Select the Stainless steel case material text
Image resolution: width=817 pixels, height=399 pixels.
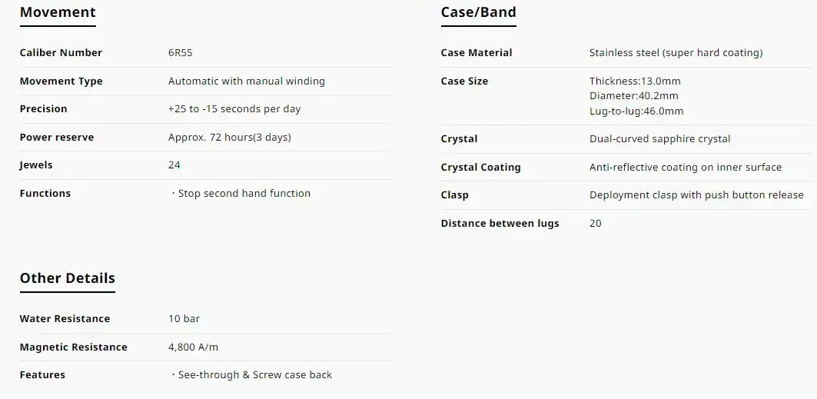(x=676, y=52)
